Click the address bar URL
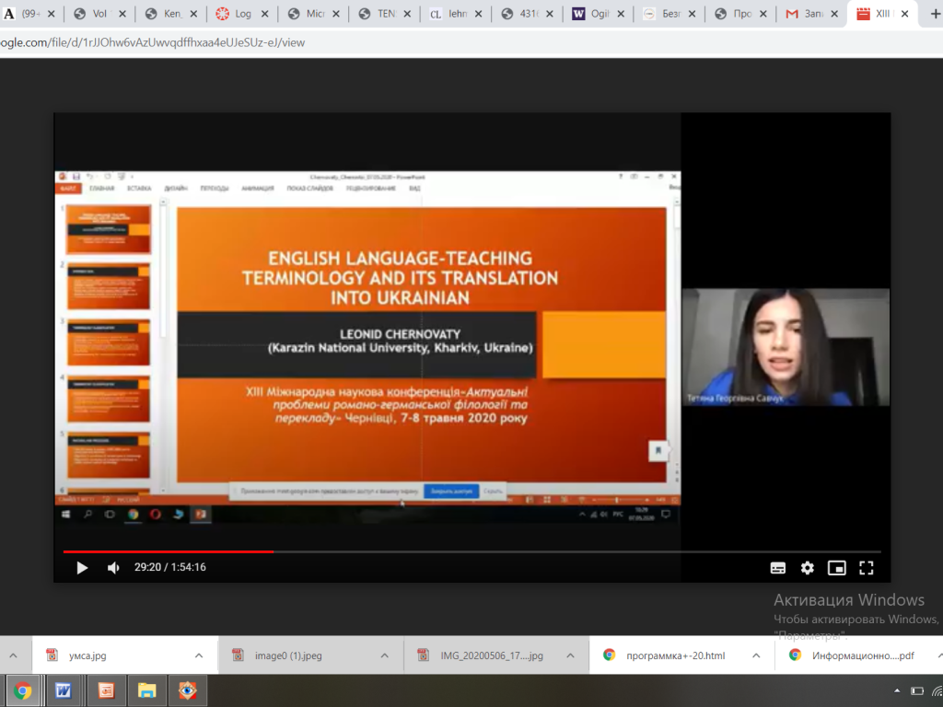Screen dimensions: 943x707 coord(153,42)
